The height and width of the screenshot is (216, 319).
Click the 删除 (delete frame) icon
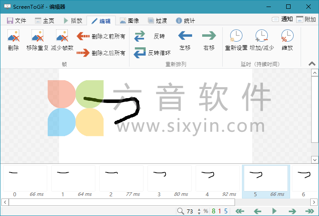point(14,36)
